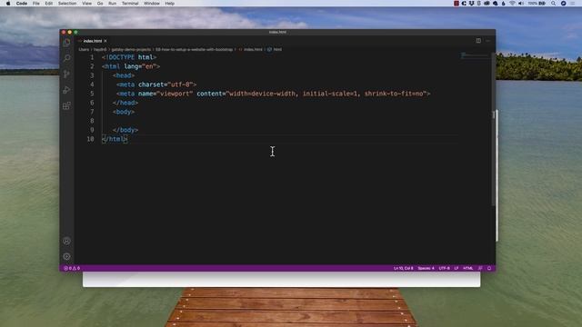Click the opening <body> tag

point(124,112)
